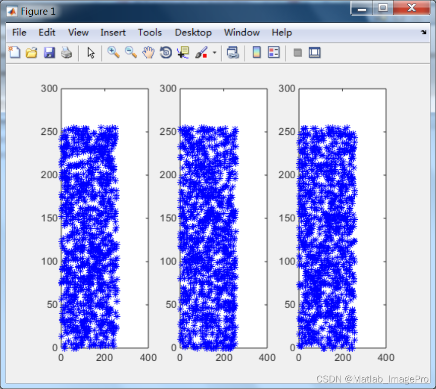This screenshot has width=436, height=389.
Task: Click the Link Plot toolbar icon
Action: (233, 53)
